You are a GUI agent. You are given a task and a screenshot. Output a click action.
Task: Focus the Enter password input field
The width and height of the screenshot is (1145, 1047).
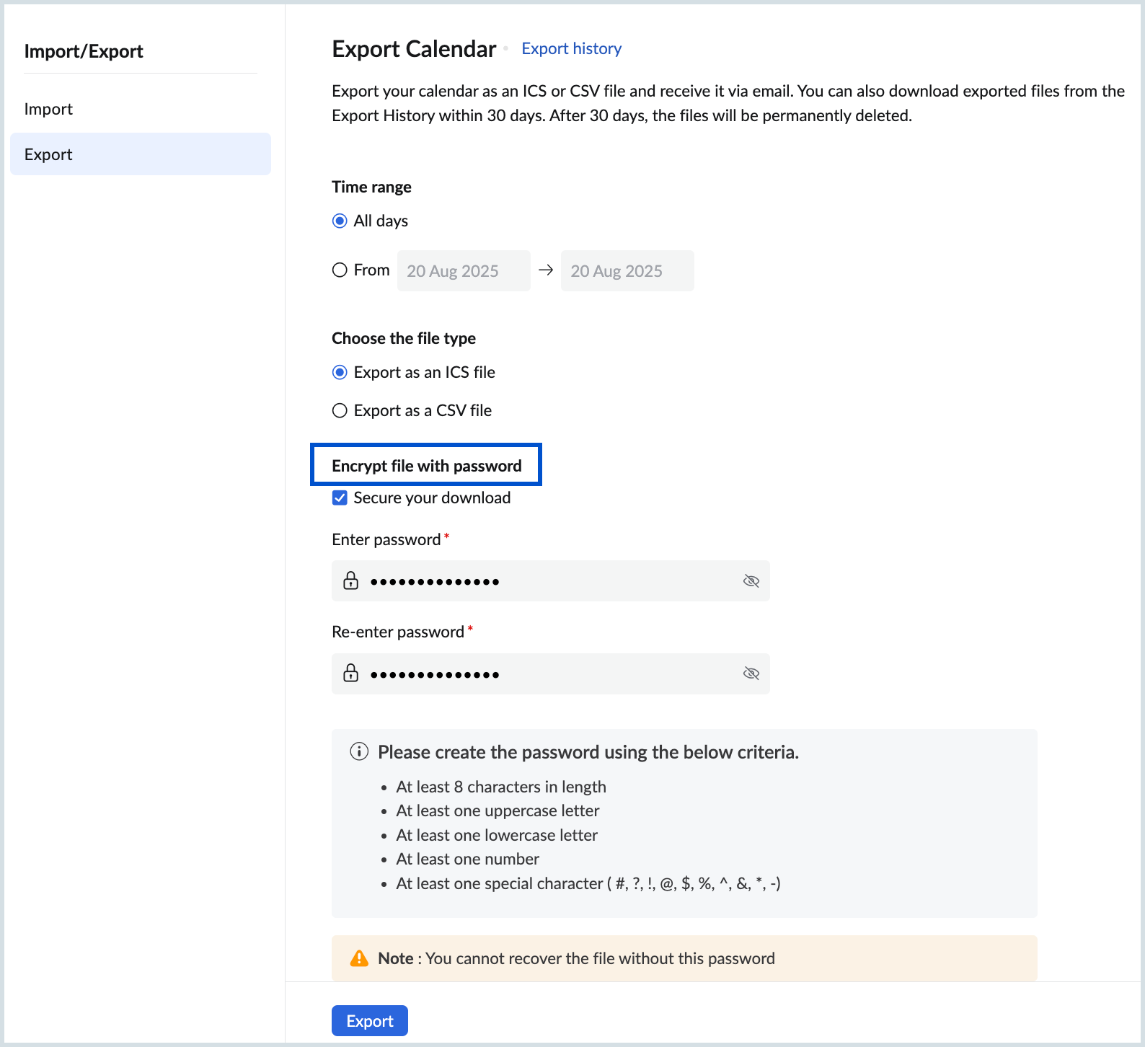[548, 581]
